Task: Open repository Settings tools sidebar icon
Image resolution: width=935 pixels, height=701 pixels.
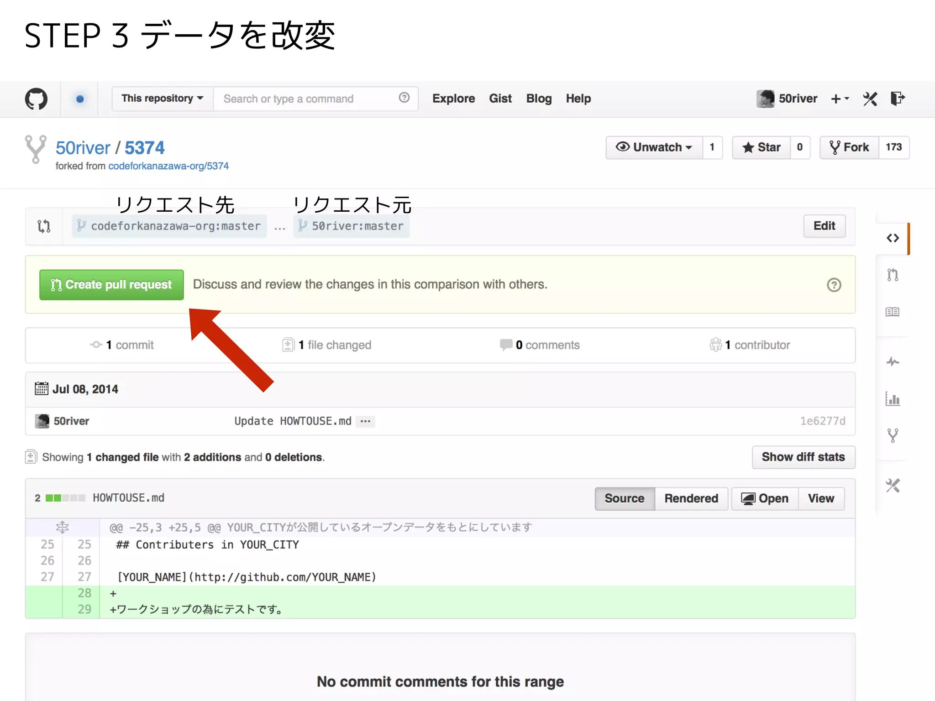Action: coord(893,485)
